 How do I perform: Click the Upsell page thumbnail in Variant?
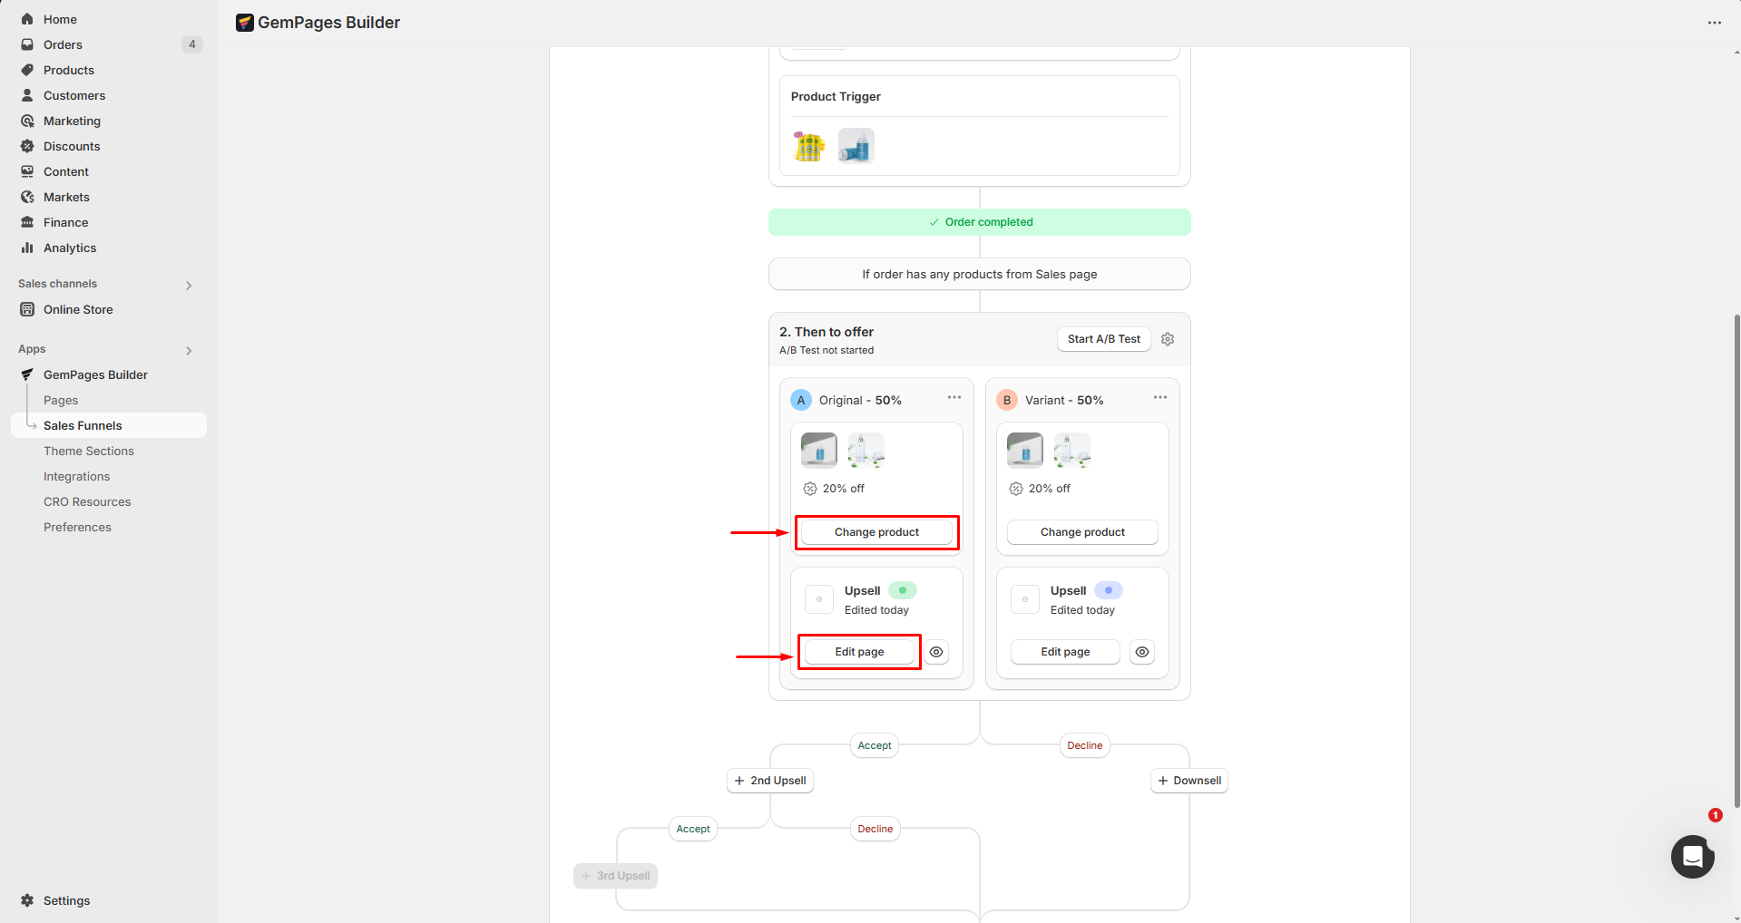[1025, 599]
